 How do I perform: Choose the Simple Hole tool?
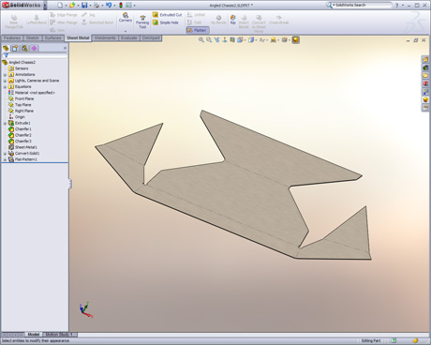[165, 22]
